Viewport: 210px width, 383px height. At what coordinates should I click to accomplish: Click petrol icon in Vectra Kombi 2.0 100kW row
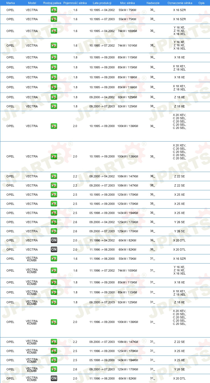tap(54, 322)
